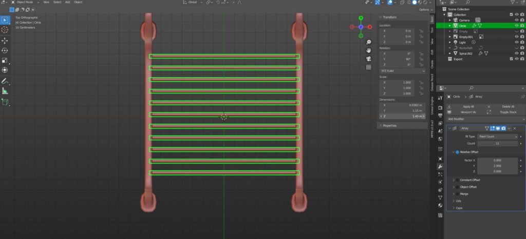Open the Fit Type dropdown

click(498, 137)
